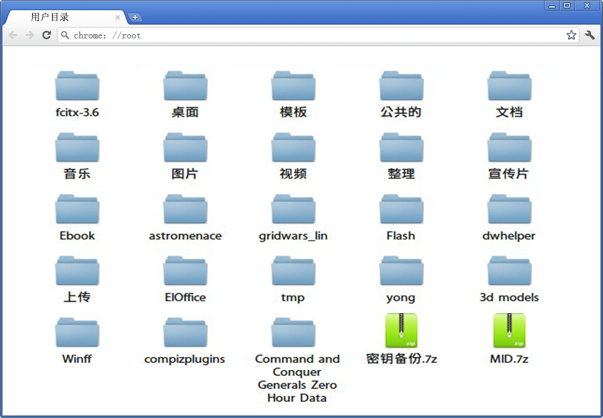Minimize the browser window
Viewport: 603px width, 418px height.
552,5
